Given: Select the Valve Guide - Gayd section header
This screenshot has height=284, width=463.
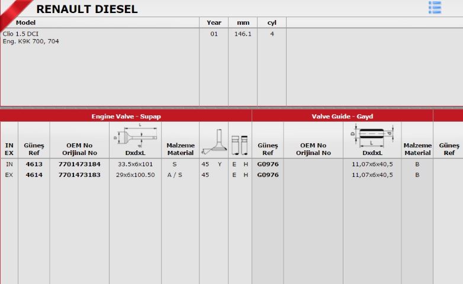Looking at the screenshot, I should pos(343,117).
